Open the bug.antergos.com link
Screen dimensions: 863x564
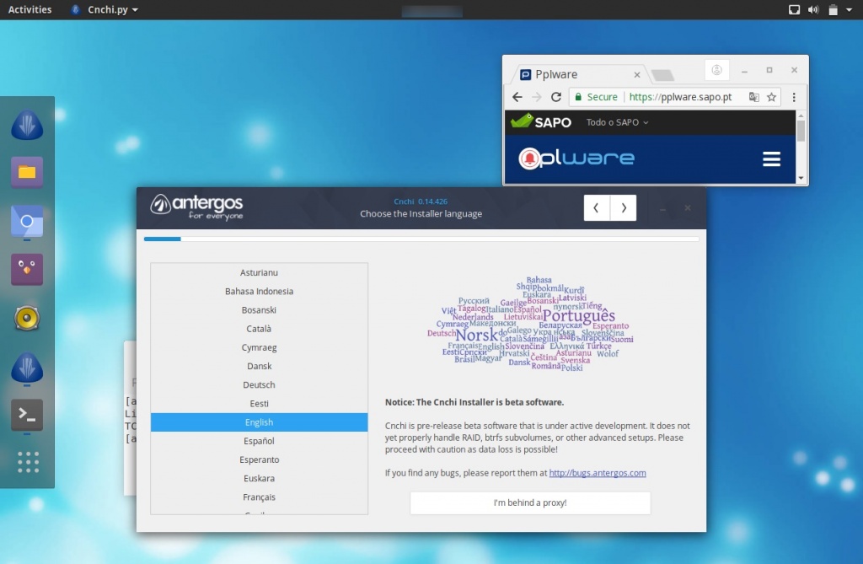tap(598, 473)
